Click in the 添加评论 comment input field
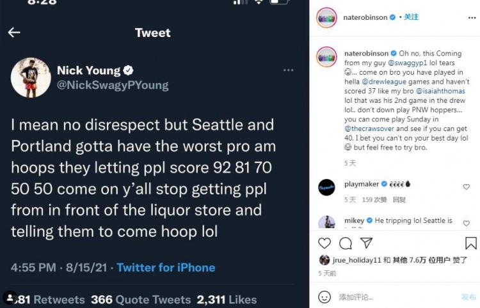480x308 pixels. [398, 296]
